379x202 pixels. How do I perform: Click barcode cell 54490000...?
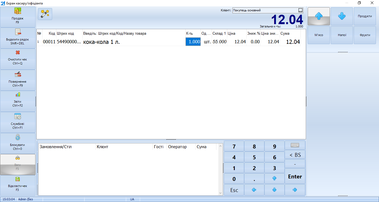[69, 42]
